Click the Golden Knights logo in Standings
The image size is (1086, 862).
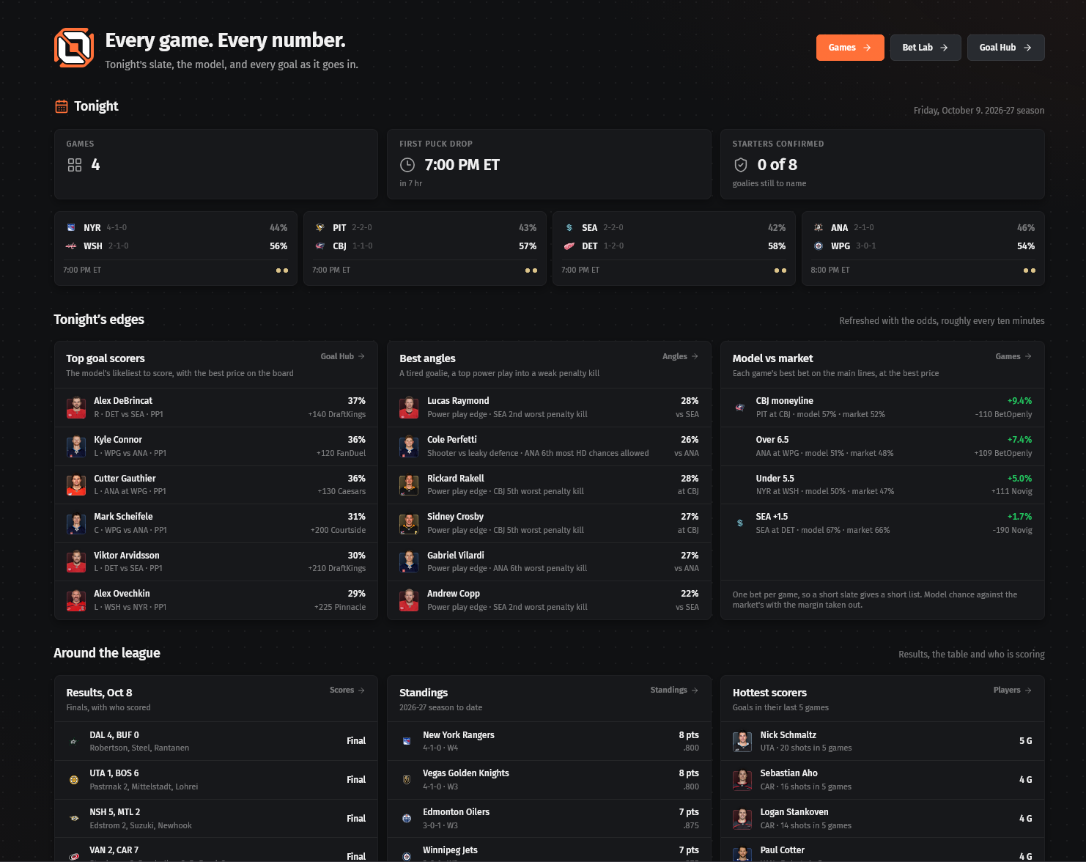(407, 780)
